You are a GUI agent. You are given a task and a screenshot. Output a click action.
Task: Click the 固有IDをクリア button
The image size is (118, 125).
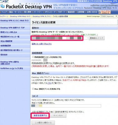(x=96, y=38)
